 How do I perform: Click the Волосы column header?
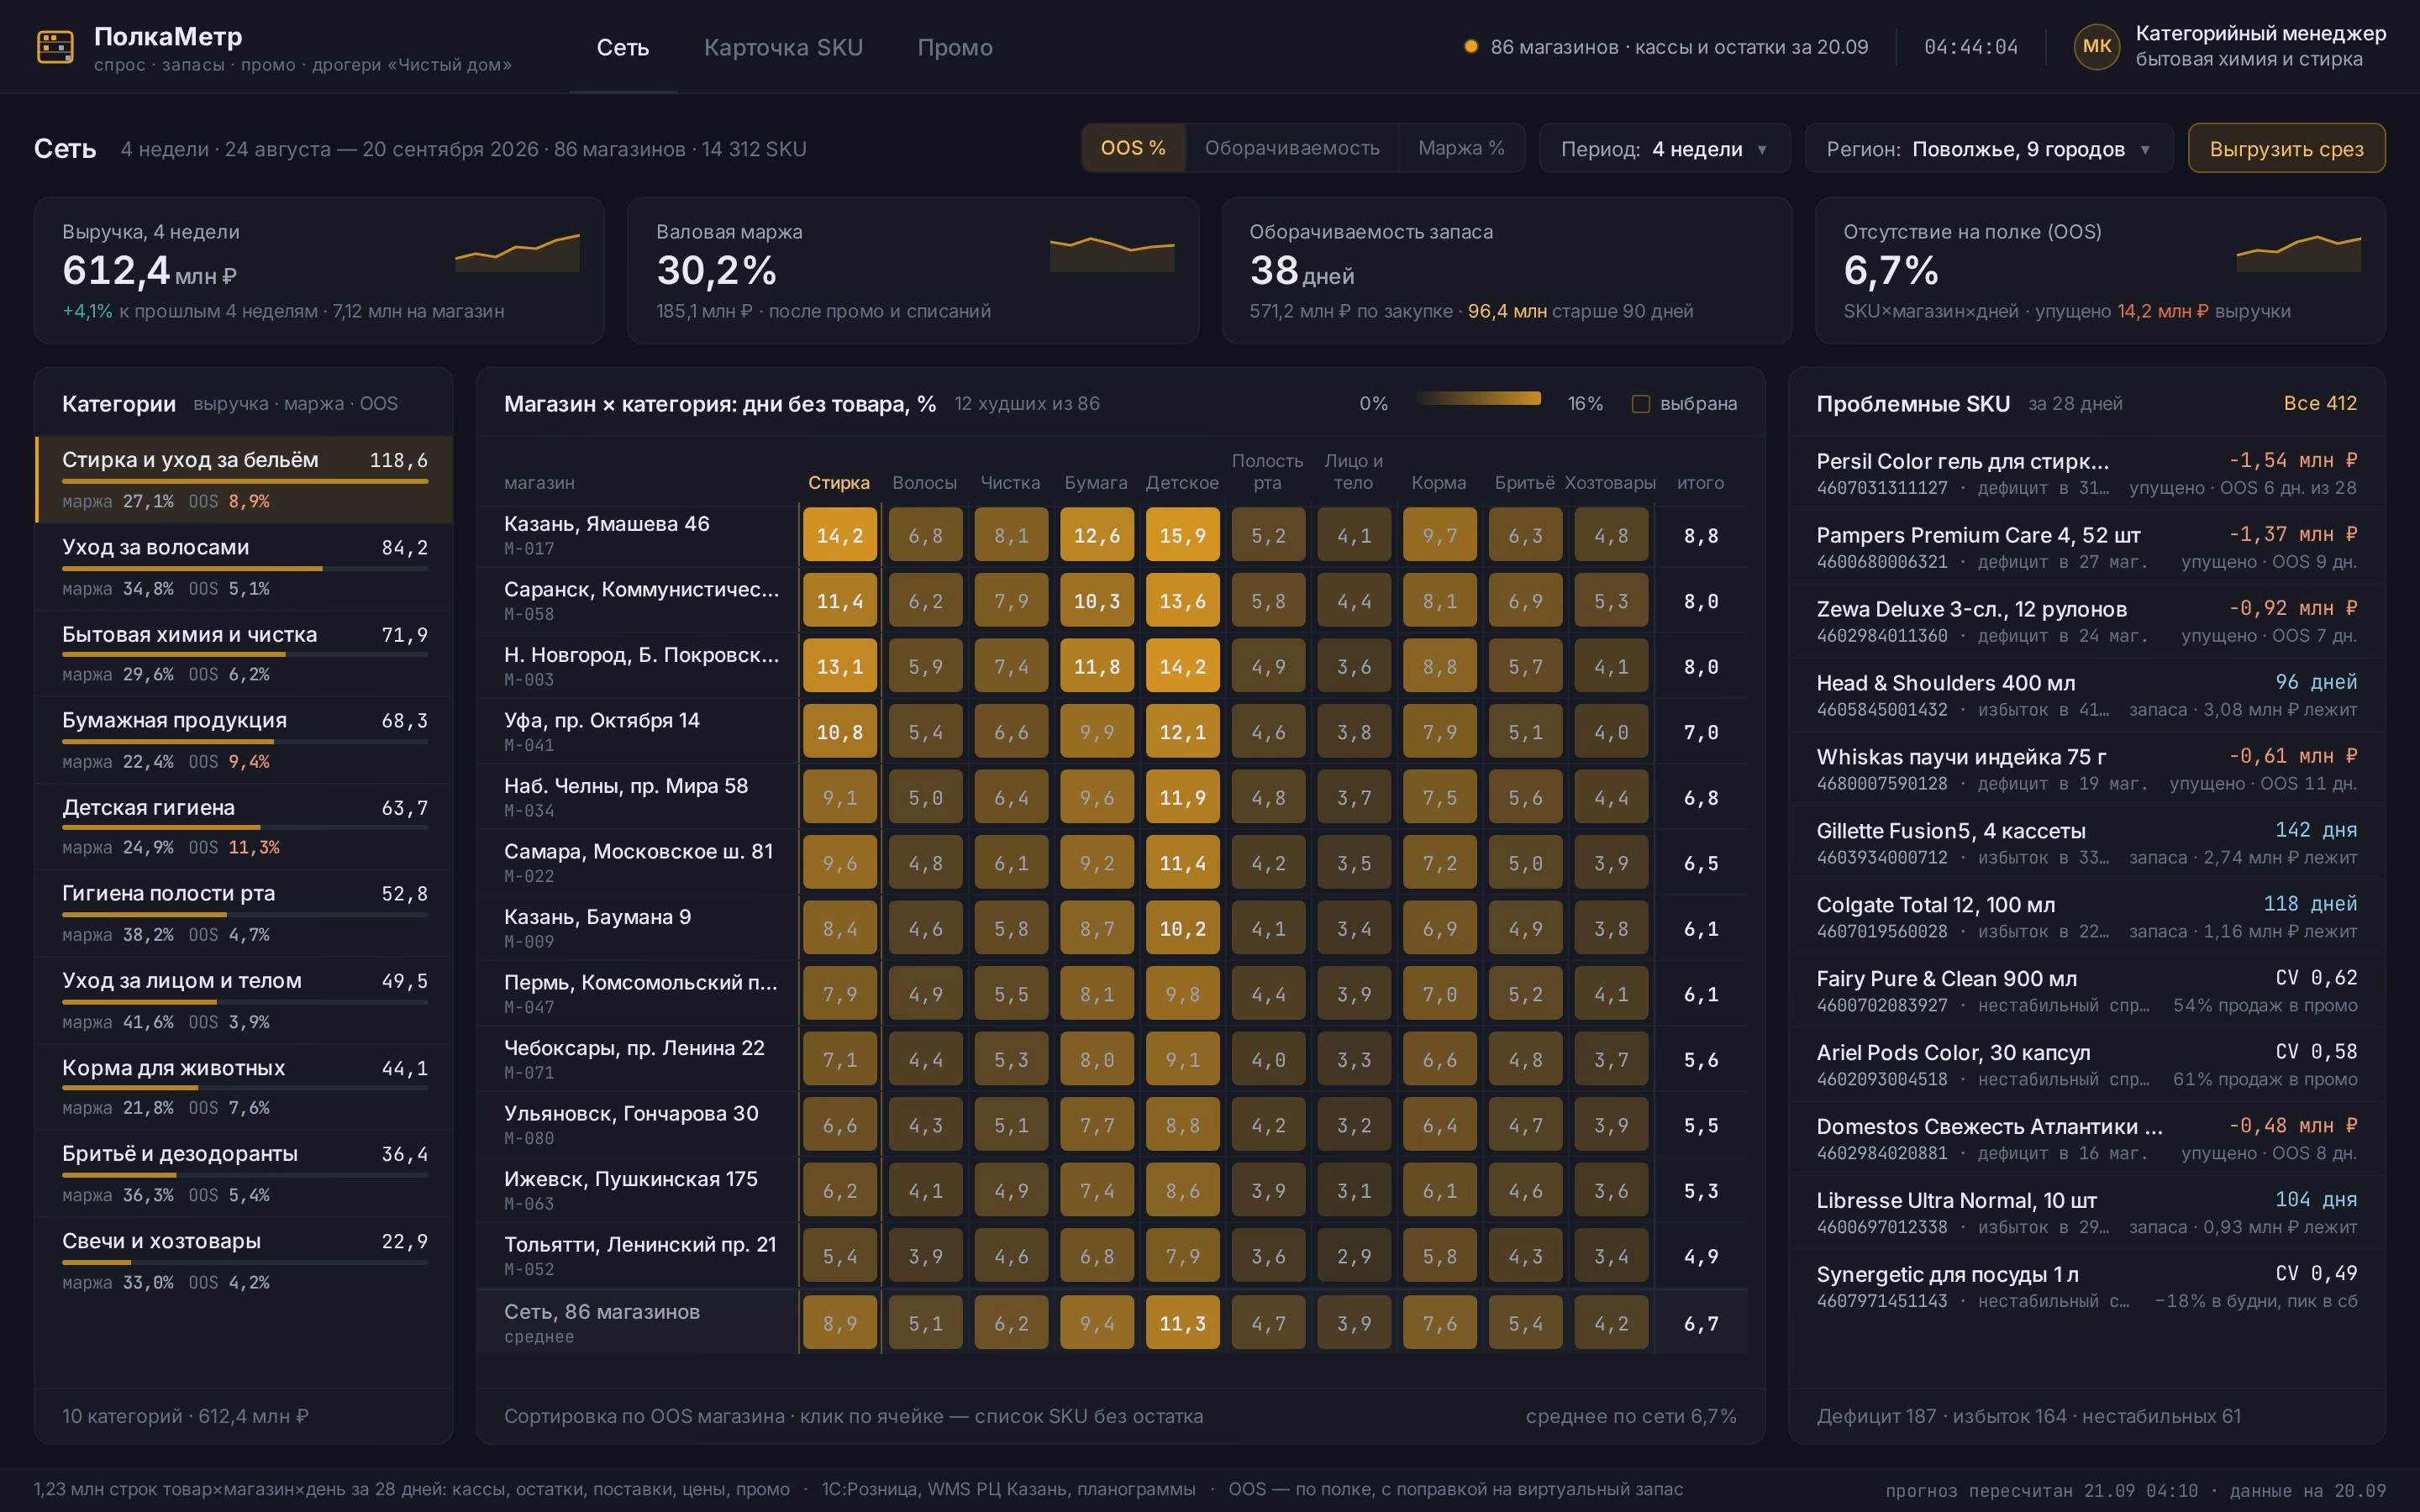point(924,483)
